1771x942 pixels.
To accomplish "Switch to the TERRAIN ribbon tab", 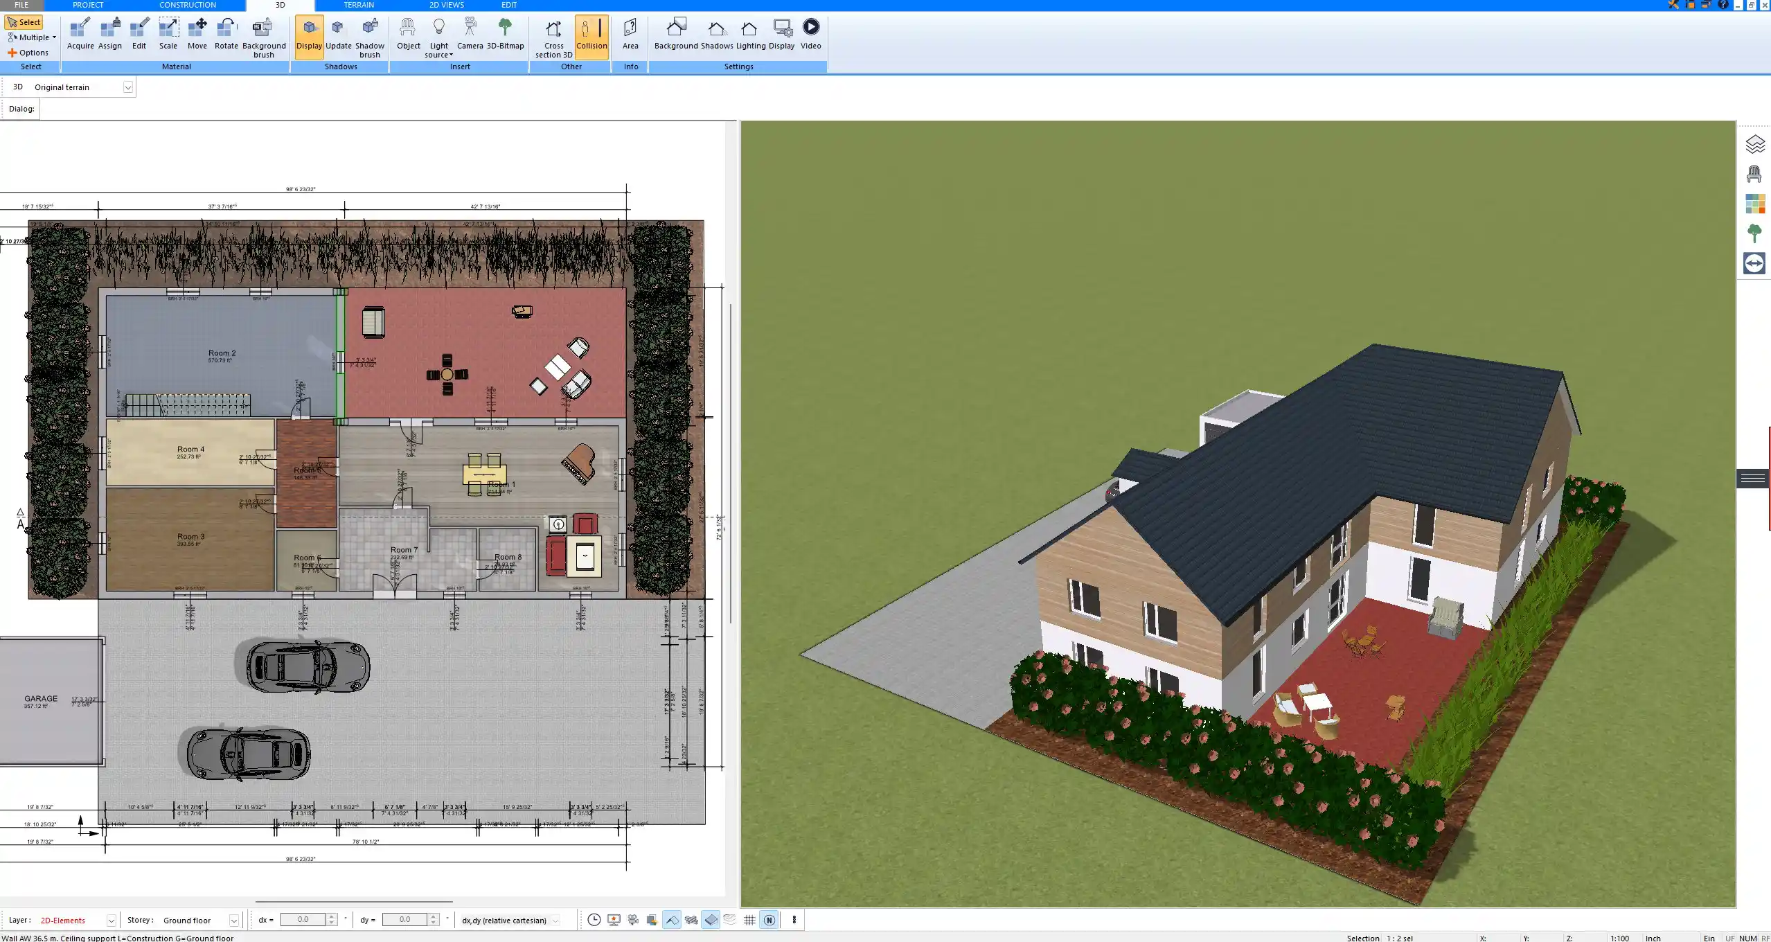I will click(x=358, y=5).
